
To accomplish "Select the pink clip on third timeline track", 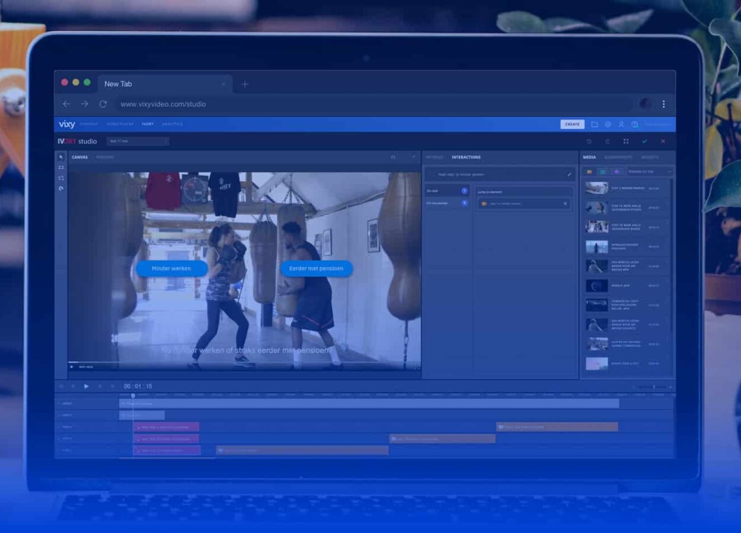I will tap(166, 426).
